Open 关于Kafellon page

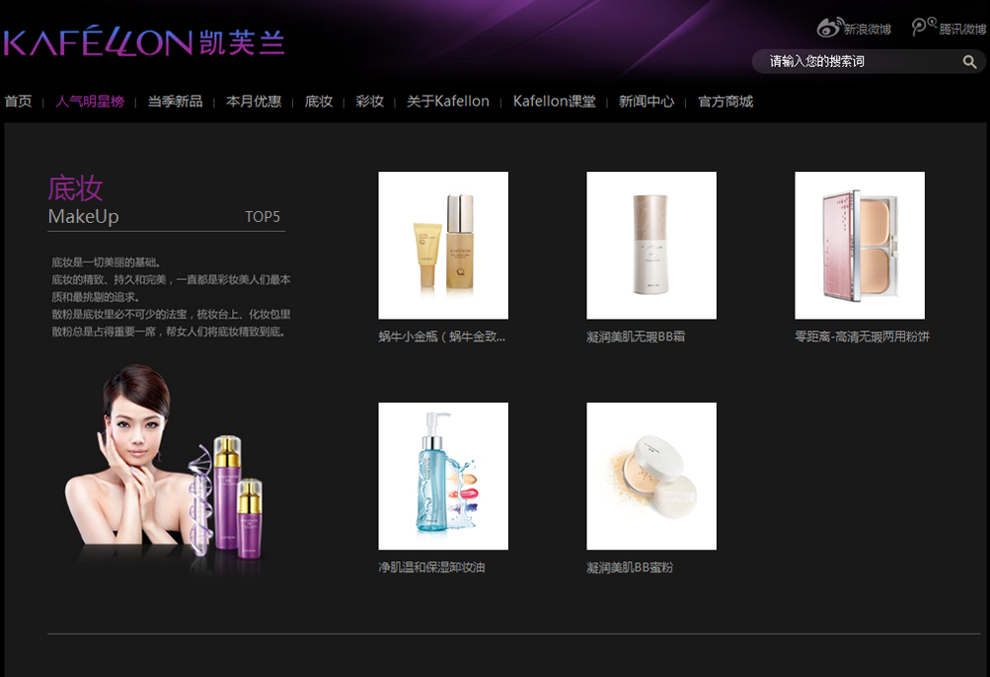point(448,101)
